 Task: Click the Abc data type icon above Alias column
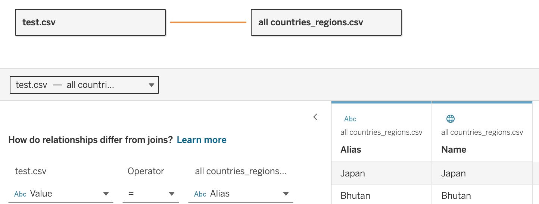coord(350,119)
